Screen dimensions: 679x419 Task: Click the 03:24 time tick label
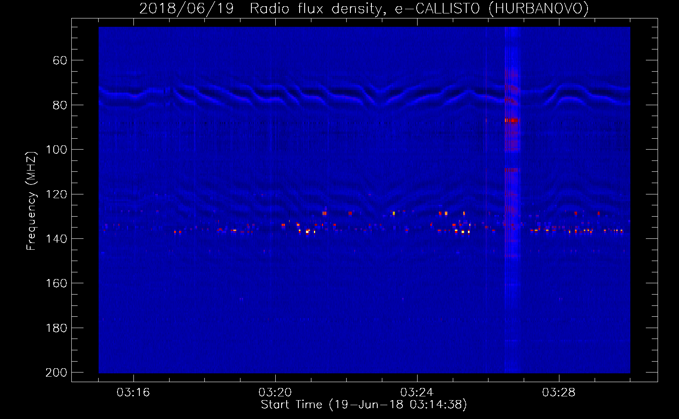[417, 393]
